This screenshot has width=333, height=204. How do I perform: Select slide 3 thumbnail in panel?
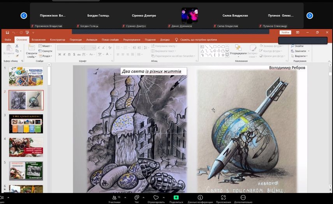[x=26, y=124]
